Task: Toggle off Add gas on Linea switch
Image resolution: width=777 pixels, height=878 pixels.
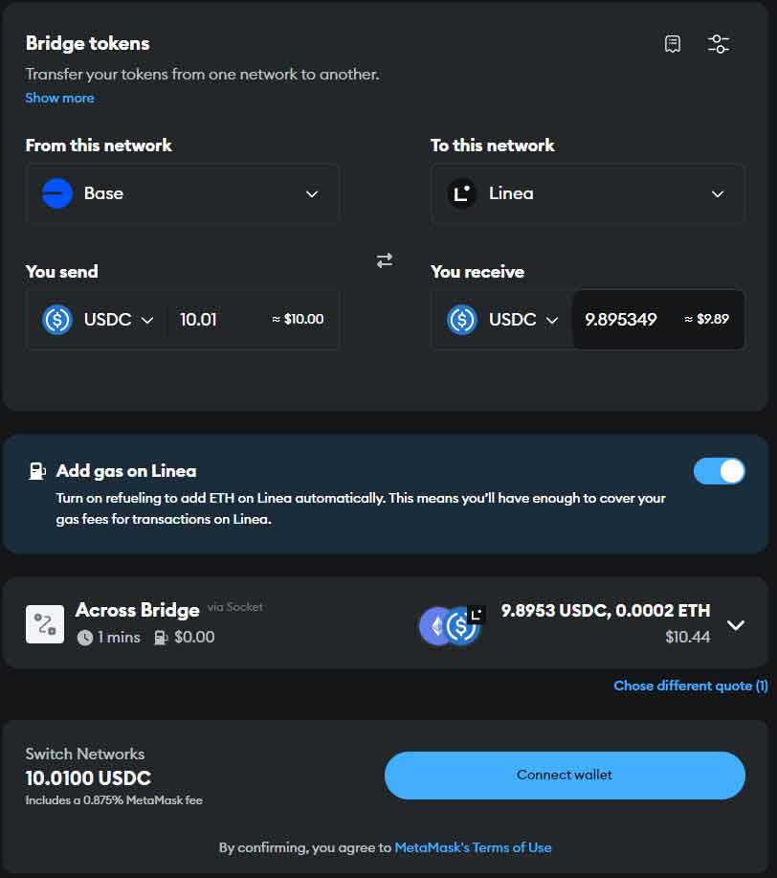Action: tap(719, 471)
